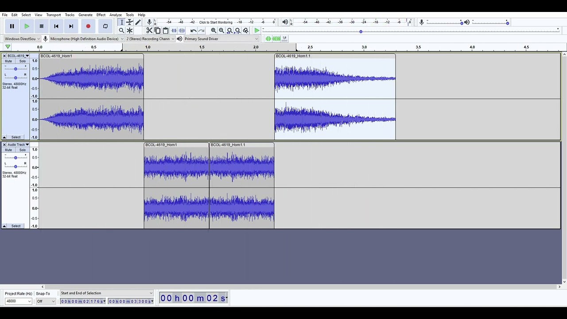Fit selection to width icon
This screenshot has height=319, width=567.
click(229, 31)
